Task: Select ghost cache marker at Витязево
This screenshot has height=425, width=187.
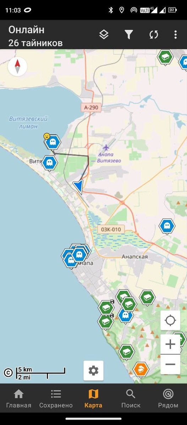Action: [49, 163]
